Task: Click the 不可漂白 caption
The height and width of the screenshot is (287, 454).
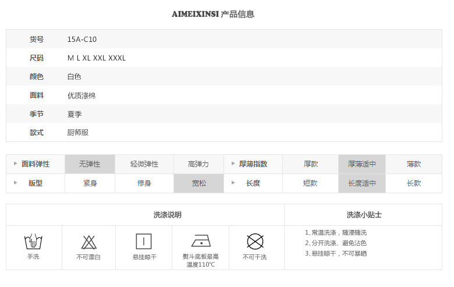Action: tap(88, 257)
